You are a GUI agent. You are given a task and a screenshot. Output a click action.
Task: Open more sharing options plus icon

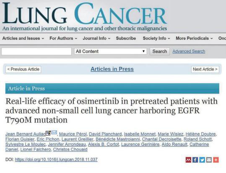(x=216, y=160)
